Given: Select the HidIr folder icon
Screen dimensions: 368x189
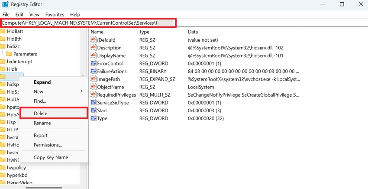Looking at the screenshot, I should [x=3, y=69].
